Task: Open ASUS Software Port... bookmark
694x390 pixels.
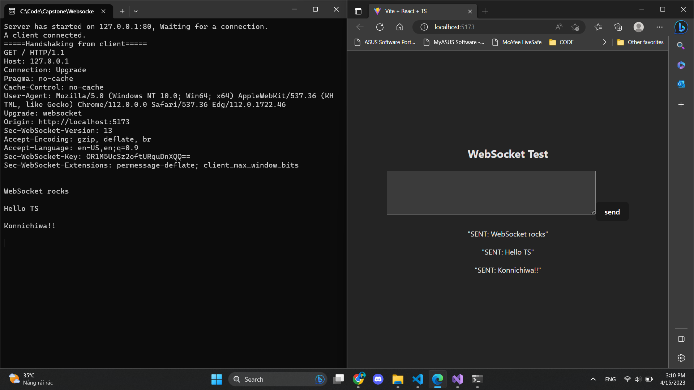Action: pos(385,42)
